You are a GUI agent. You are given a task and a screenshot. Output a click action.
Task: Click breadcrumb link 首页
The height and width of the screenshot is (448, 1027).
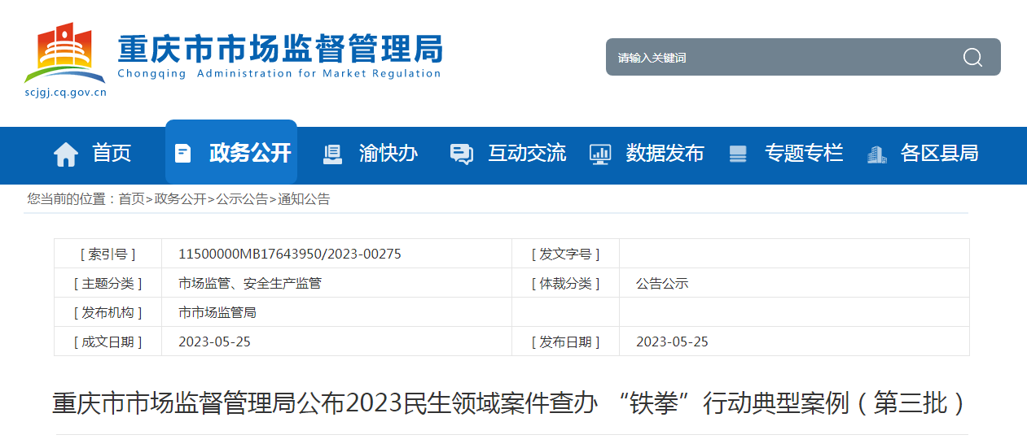coord(131,199)
